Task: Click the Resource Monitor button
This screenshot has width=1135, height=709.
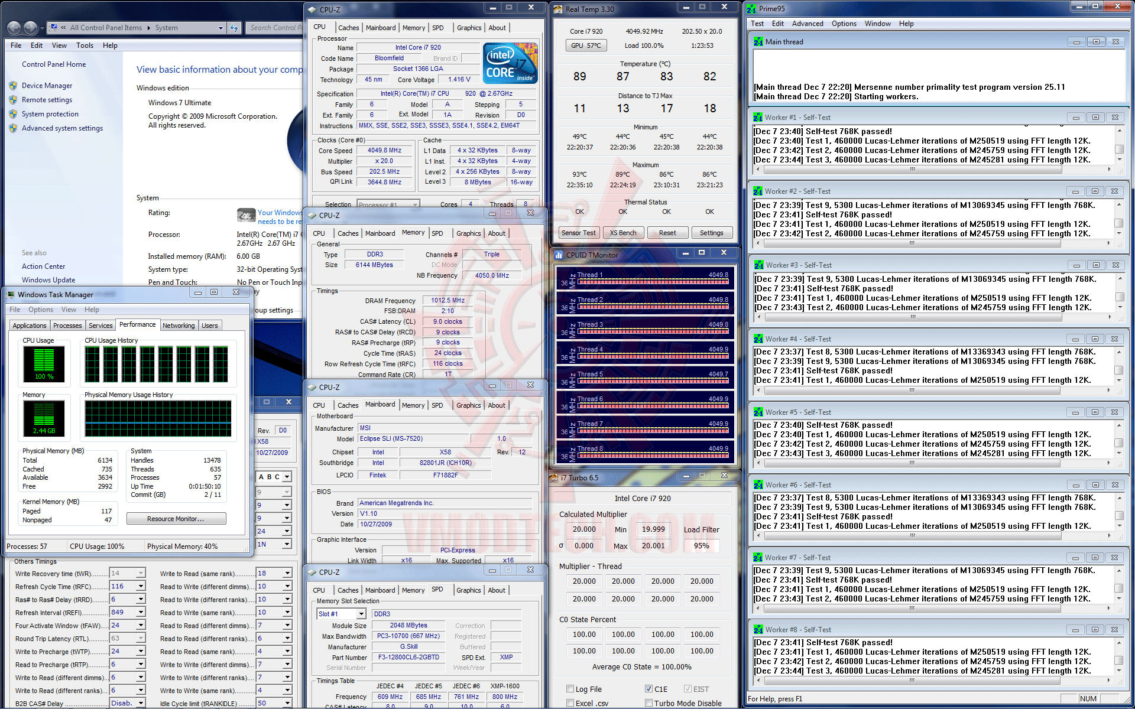Action: [176, 519]
